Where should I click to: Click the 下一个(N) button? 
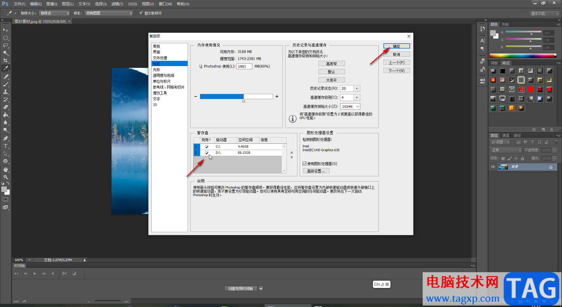397,70
